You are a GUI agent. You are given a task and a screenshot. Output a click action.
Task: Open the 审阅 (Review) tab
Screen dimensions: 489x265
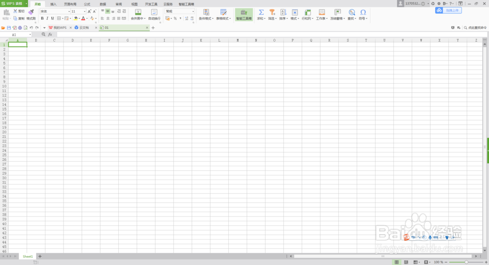coord(119,4)
